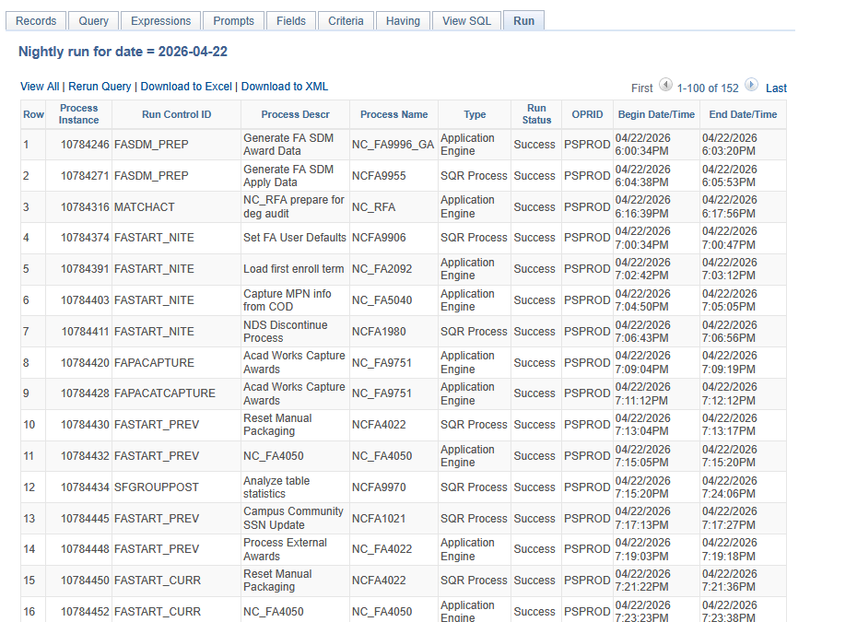This screenshot has height=622, width=857.
Task: Sort by OPRID column header
Action: [587, 114]
